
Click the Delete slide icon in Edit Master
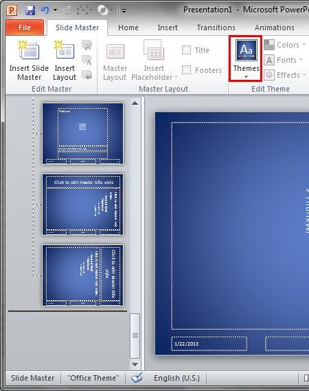(87, 45)
